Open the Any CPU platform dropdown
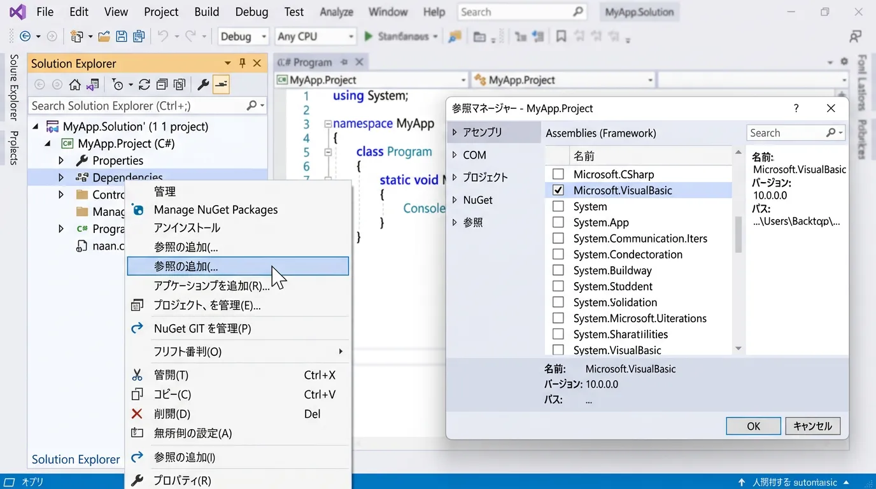This screenshot has width=876, height=489. click(316, 37)
